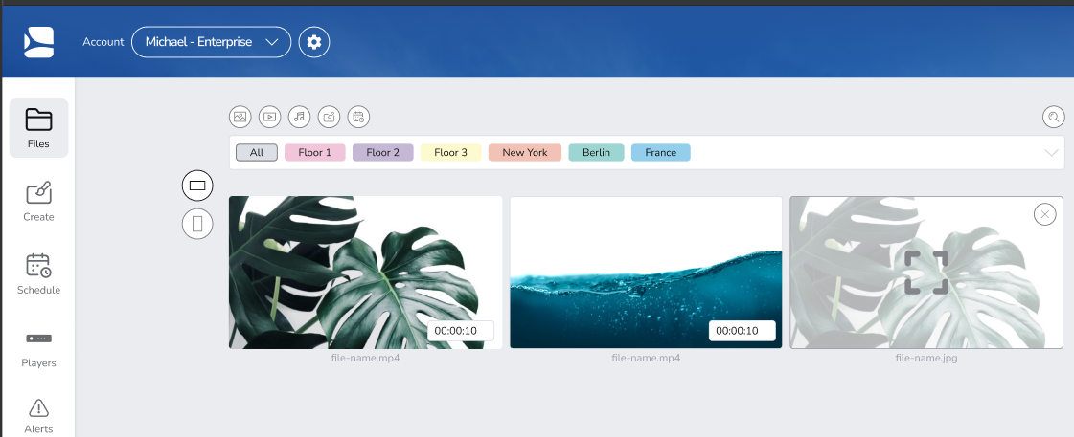Open the Alerts section
Viewport: 1074px width, 437px height.
point(39,417)
